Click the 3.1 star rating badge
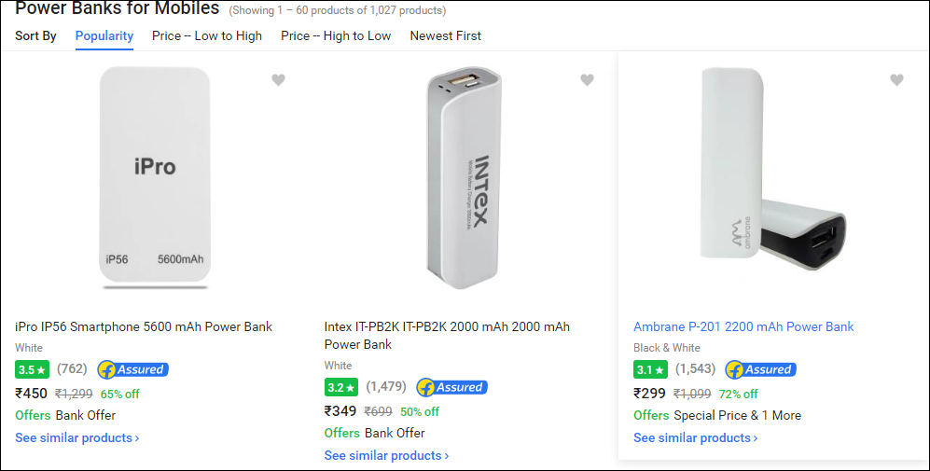This screenshot has height=471, width=930. point(649,369)
